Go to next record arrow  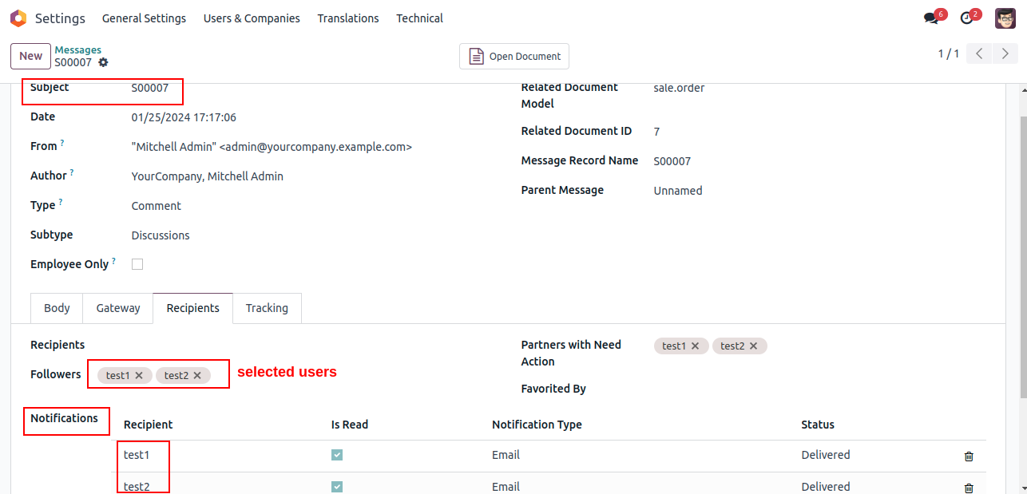pos(1005,54)
